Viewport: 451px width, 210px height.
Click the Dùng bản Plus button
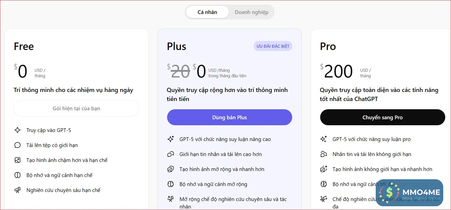coord(229,117)
